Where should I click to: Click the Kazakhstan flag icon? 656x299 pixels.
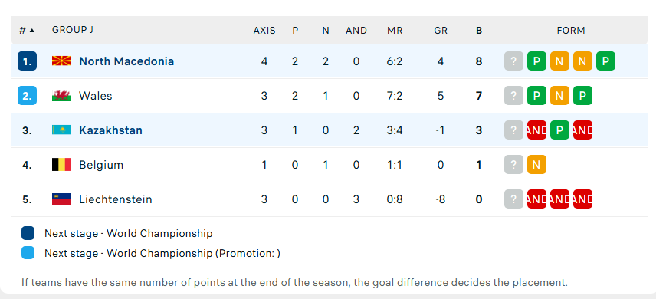click(61, 130)
